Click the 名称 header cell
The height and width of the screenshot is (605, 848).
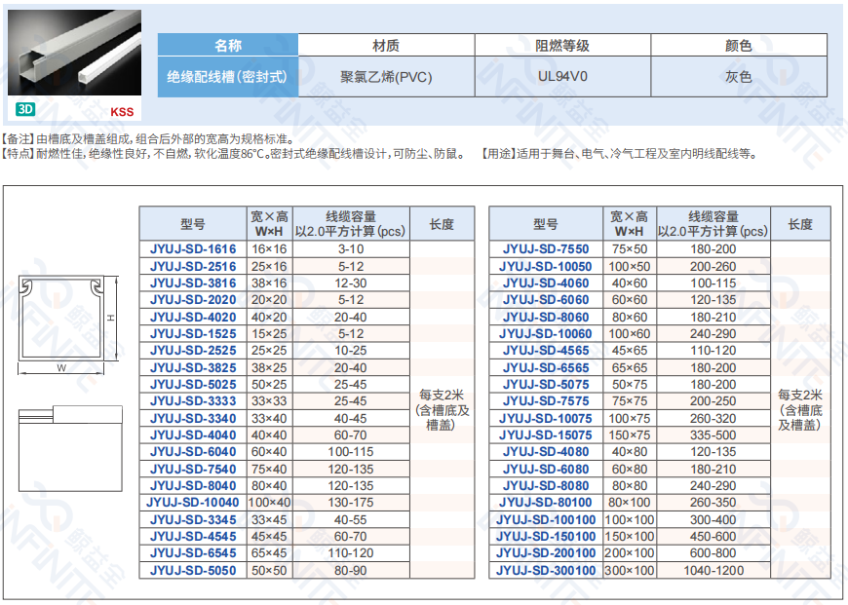(228, 46)
